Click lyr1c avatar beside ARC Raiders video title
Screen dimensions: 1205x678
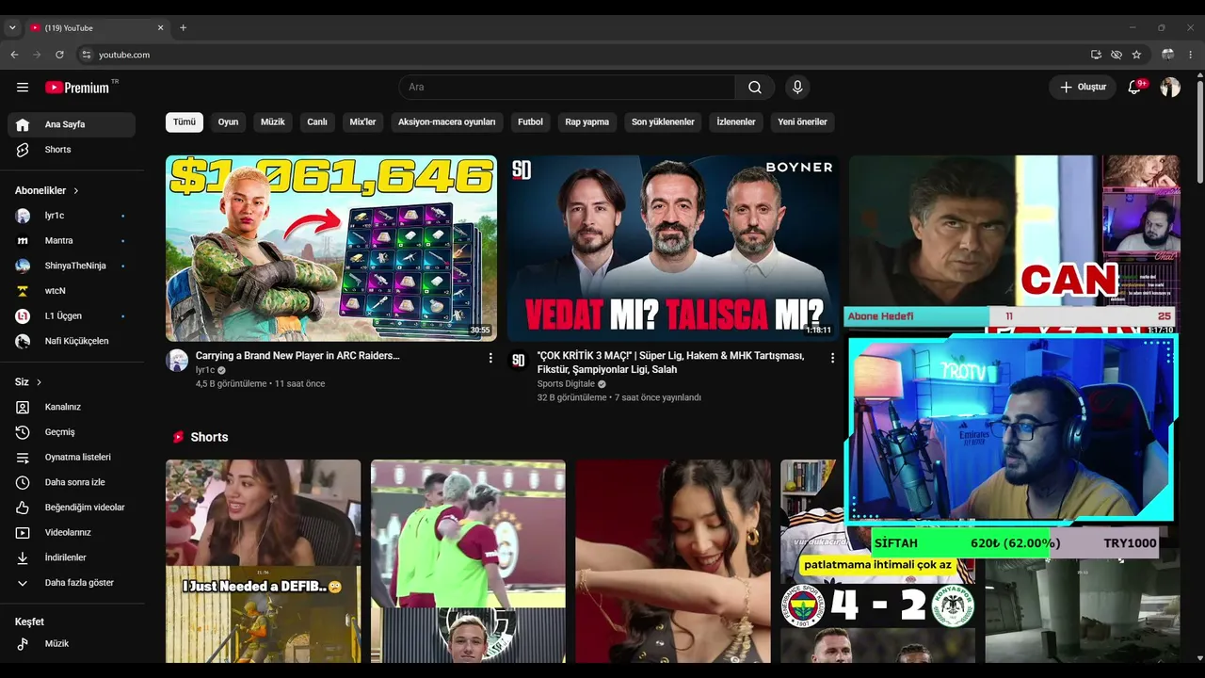(x=177, y=360)
